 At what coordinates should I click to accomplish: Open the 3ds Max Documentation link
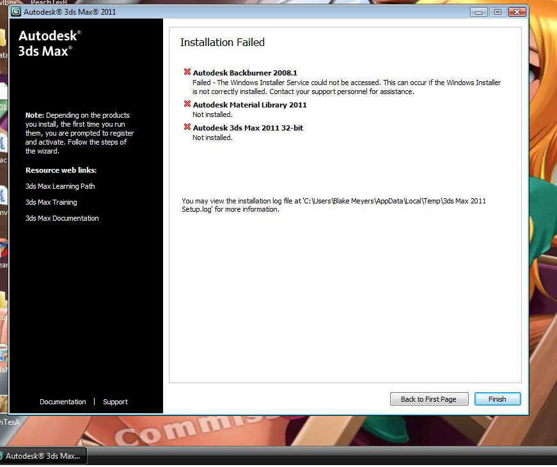(x=60, y=218)
